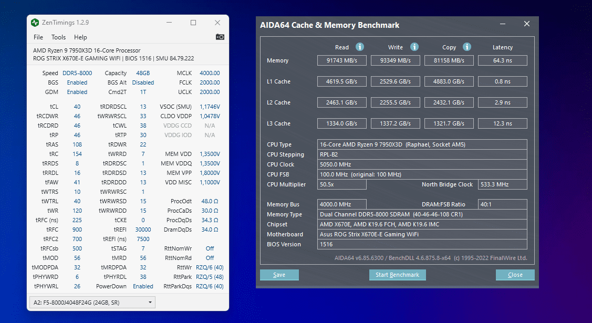Image resolution: width=592 pixels, height=323 pixels.
Task: Click the L1 Cache Write value 2529.6 GB/s
Action: [x=396, y=81]
